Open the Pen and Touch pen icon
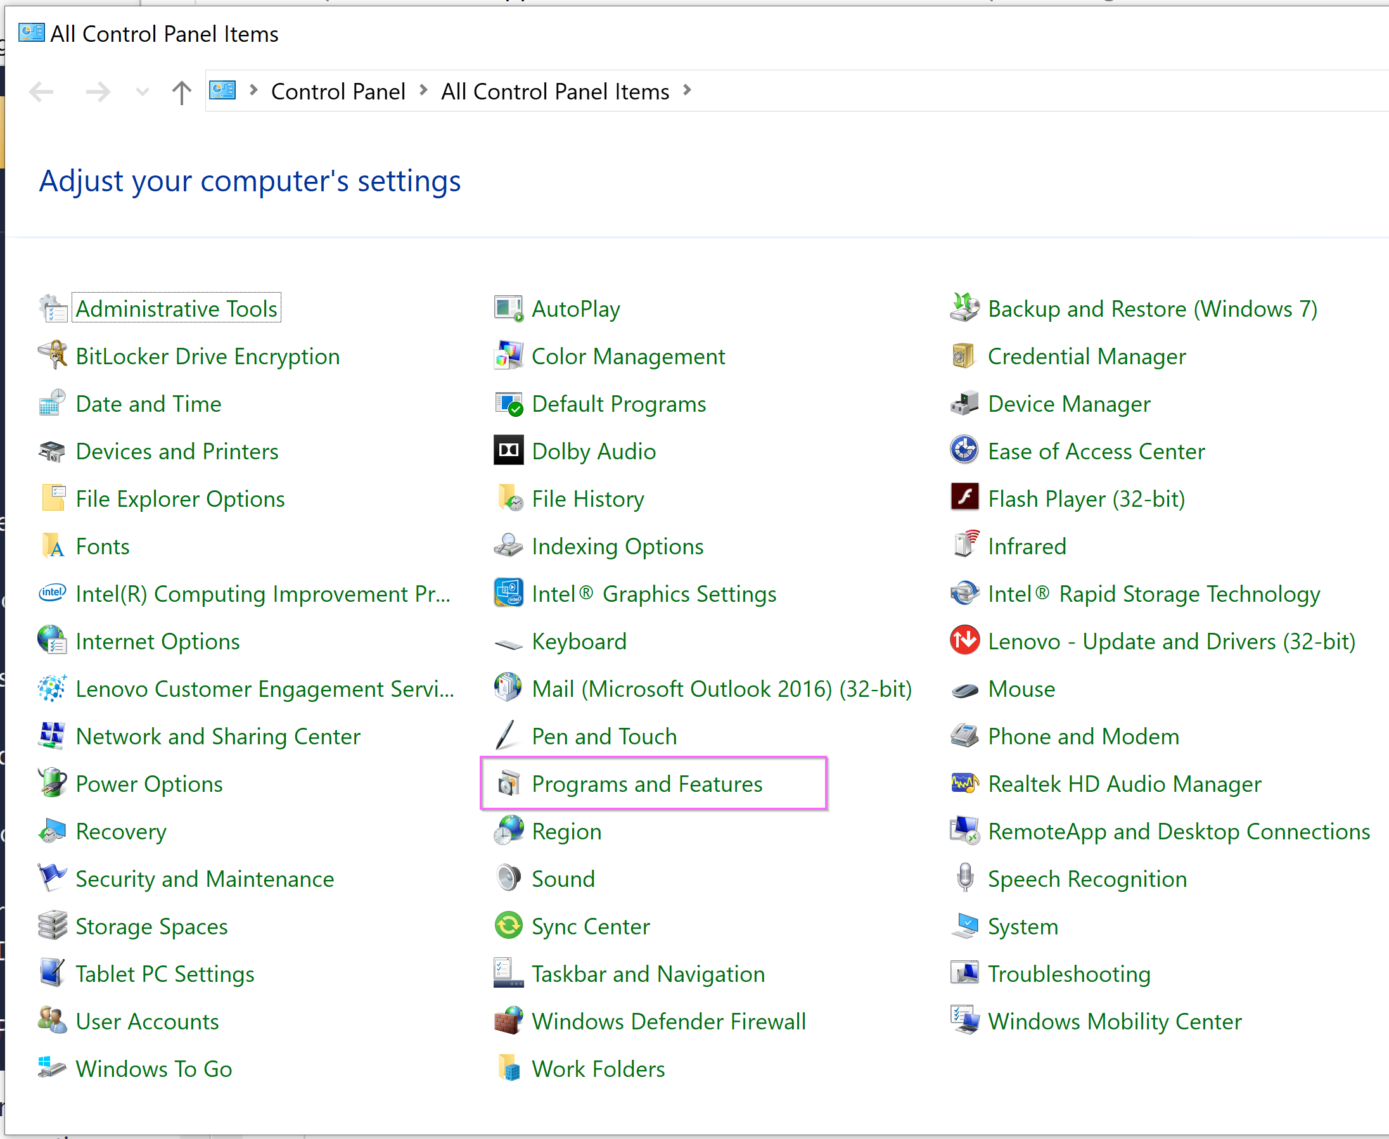The width and height of the screenshot is (1389, 1139). click(506, 736)
